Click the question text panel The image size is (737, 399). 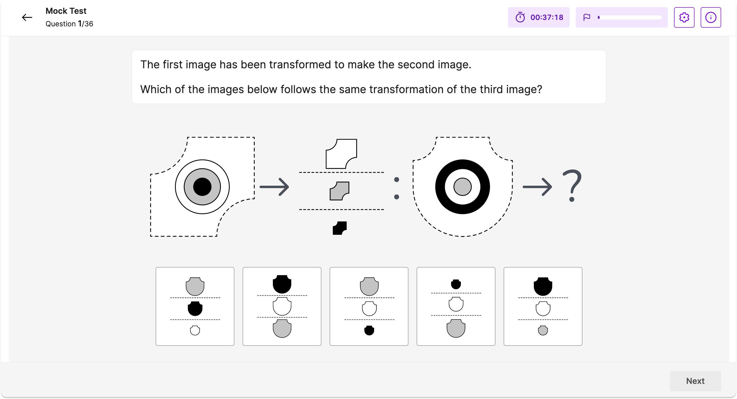coord(368,77)
